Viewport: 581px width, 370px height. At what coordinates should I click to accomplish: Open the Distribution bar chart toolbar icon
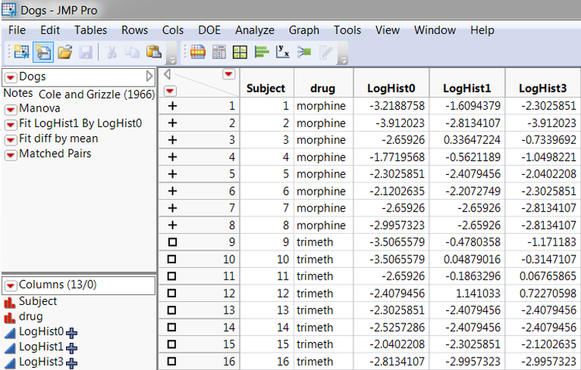tap(261, 53)
